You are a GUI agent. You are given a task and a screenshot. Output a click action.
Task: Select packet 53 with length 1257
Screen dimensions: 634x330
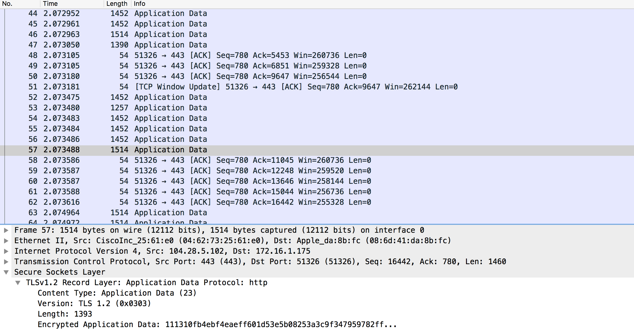[171, 108]
